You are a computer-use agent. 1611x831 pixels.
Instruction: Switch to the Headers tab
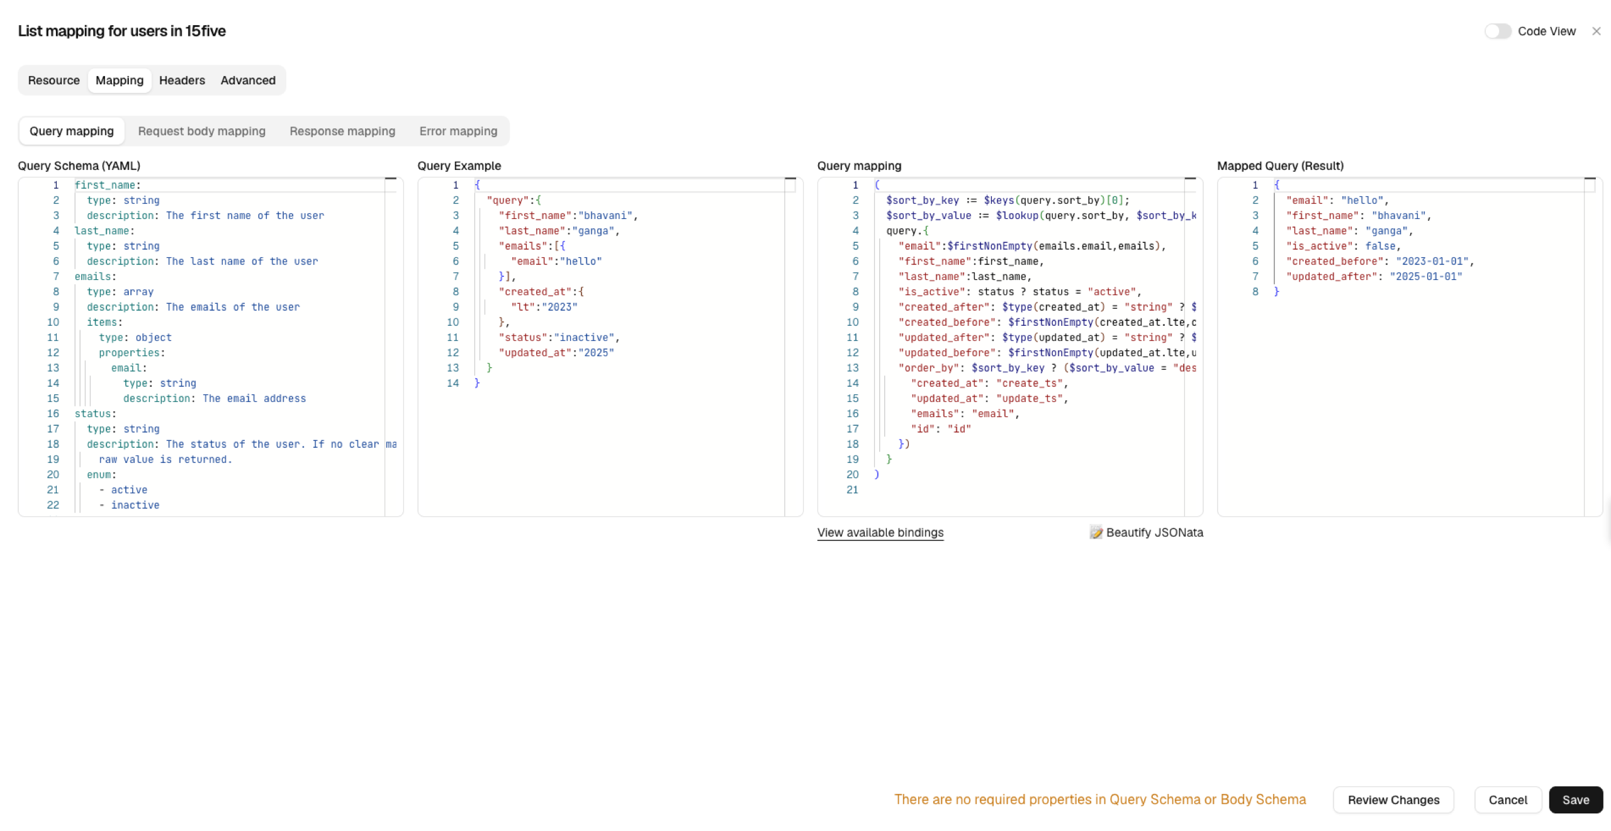click(182, 81)
